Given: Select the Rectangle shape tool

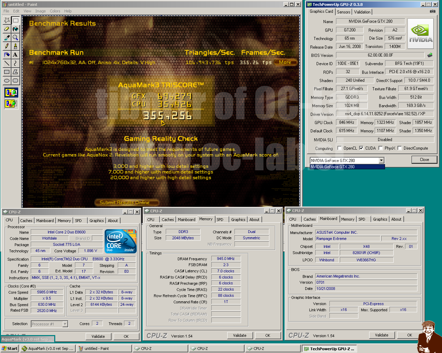Looking at the screenshot, I should (7, 72).
